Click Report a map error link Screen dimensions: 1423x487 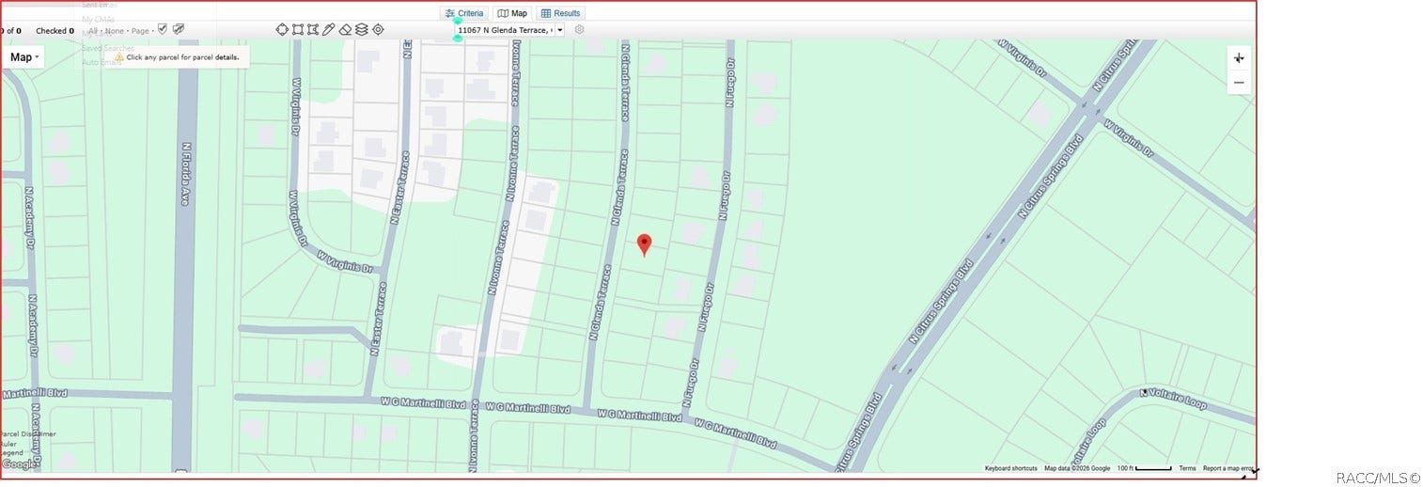[1228, 468]
